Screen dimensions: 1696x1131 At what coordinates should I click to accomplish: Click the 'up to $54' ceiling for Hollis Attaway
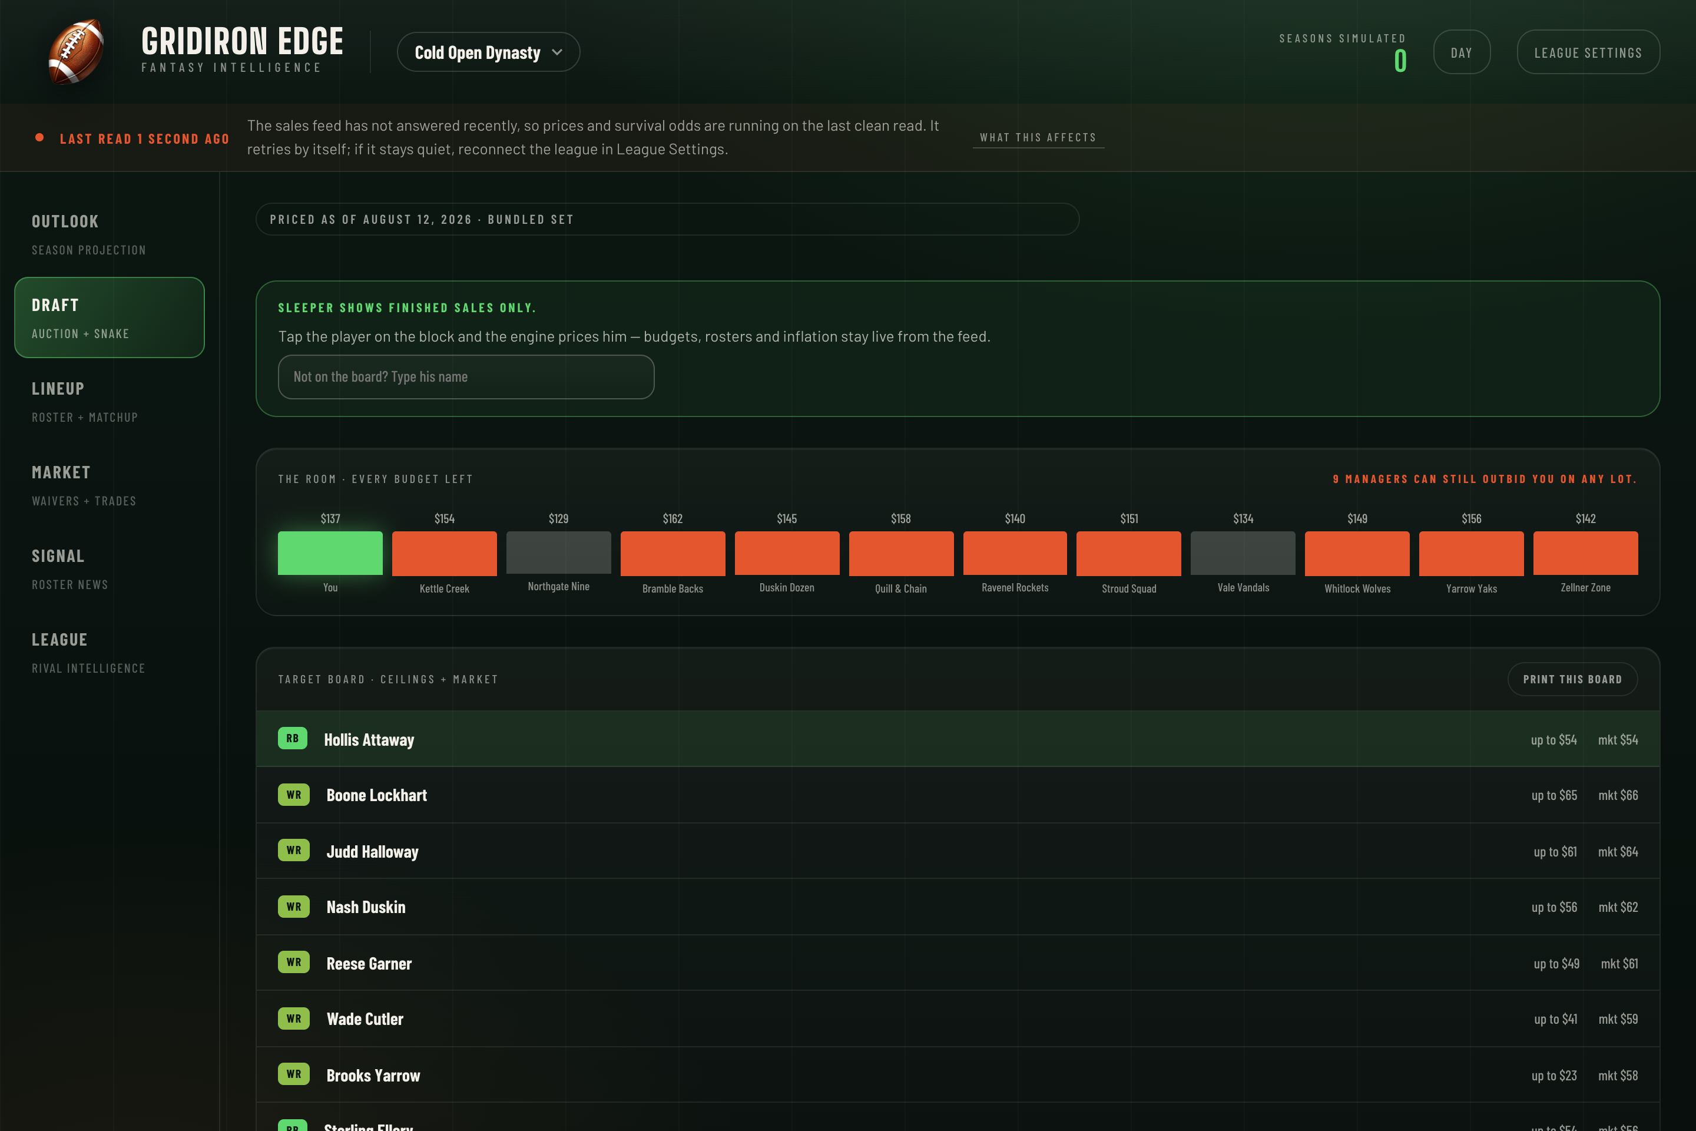tap(1553, 739)
